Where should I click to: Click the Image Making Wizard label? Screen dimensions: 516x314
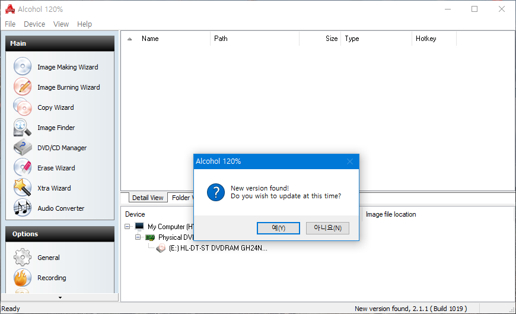click(68, 67)
